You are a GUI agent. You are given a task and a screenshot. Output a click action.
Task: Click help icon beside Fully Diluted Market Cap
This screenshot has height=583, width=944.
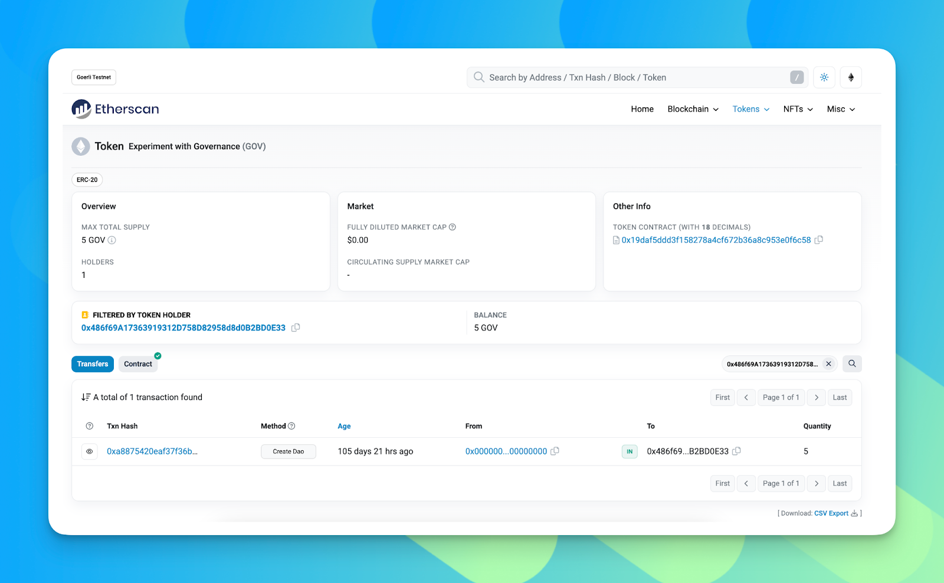pyautogui.click(x=453, y=227)
